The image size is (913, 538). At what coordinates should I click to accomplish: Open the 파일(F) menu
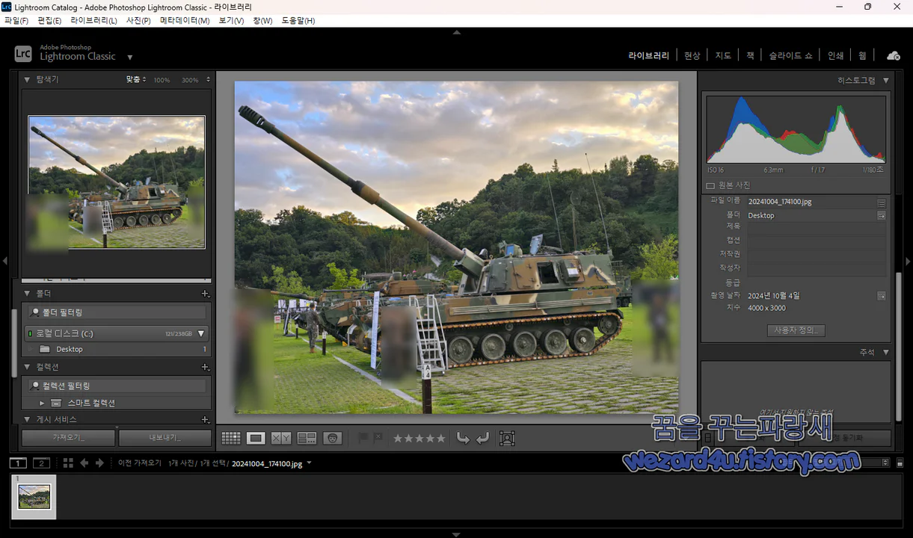click(x=16, y=21)
